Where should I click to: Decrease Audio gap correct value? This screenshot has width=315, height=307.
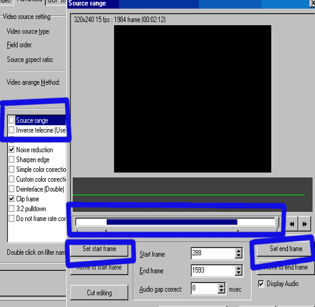coord(221,291)
